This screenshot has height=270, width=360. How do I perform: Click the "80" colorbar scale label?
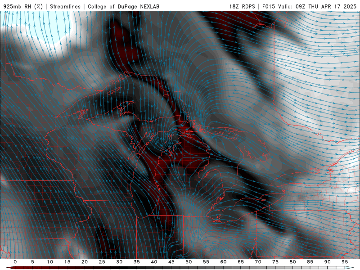(293, 262)
